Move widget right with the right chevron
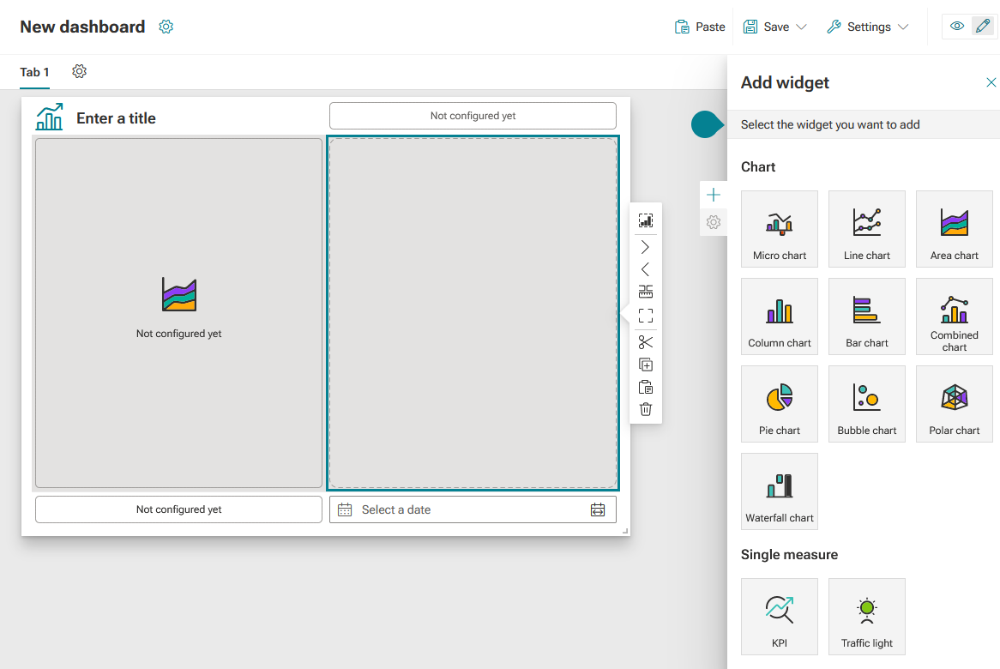This screenshot has height=669, width=1000. click(x=646, y=247)
